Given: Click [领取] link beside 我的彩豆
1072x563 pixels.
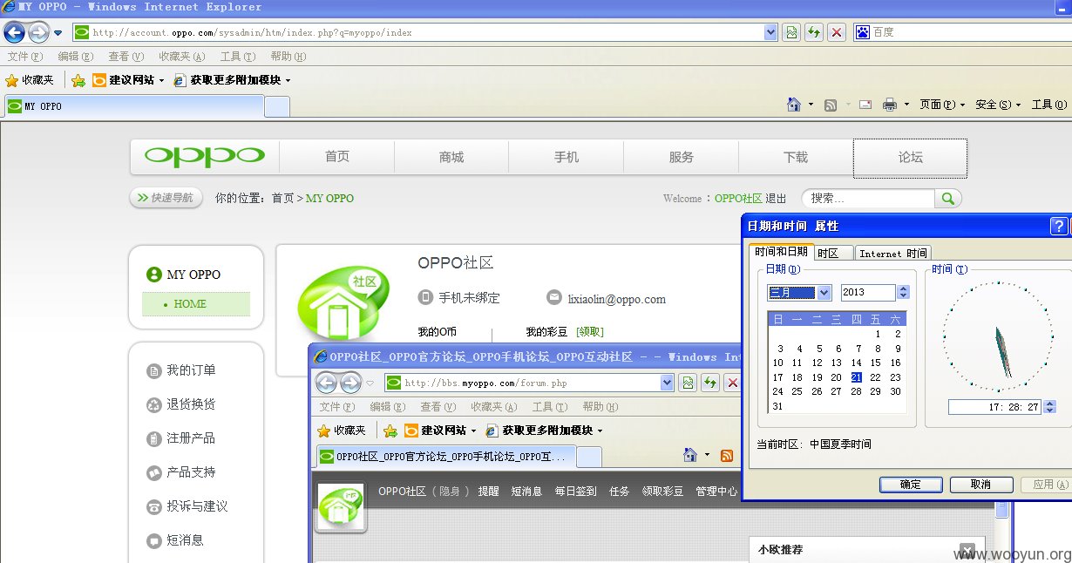Looking at the screenshot, I should [590, 331].
